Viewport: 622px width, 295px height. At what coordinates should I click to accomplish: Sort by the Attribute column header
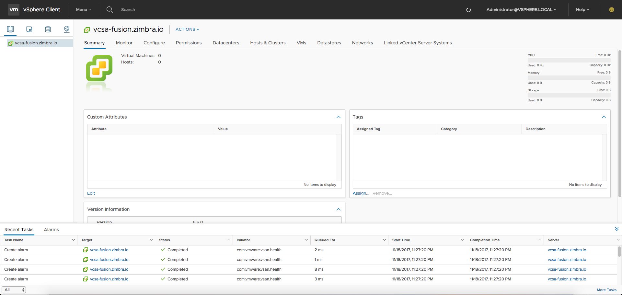[x=151, y=129]
